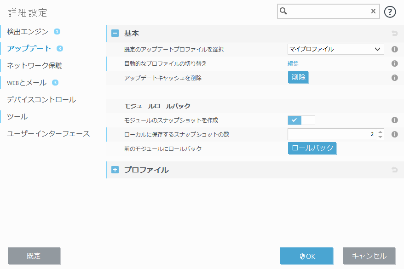404x269 pixels.
Task: Click inside the search input field
Action: [x=327, y=11]
